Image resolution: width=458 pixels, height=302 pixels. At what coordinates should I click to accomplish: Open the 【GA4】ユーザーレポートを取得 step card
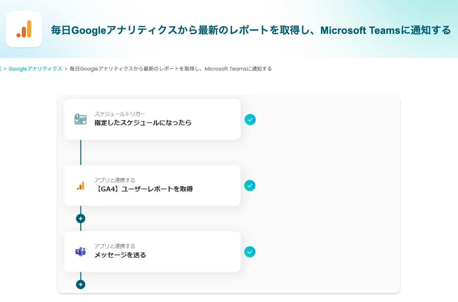pyautogui.click(x=152, y=185)
